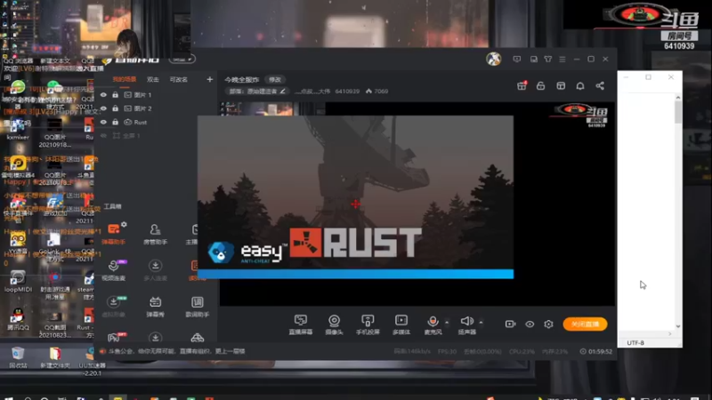712x400 pixels.
Task: Add 手机投屏 phone casting source
Action: [x=368, y=324]
